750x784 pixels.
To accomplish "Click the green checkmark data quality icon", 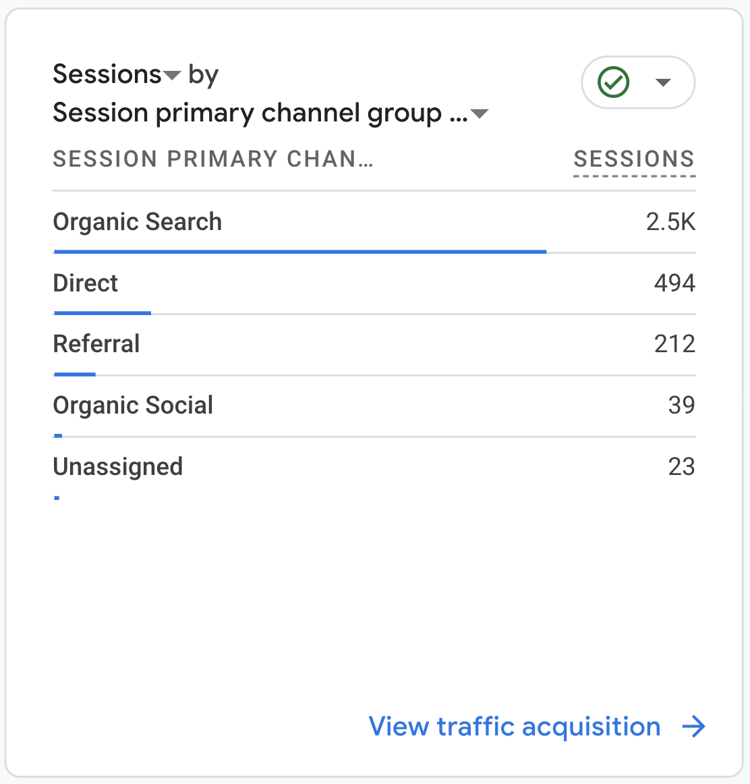I will (x=613, y=82).
